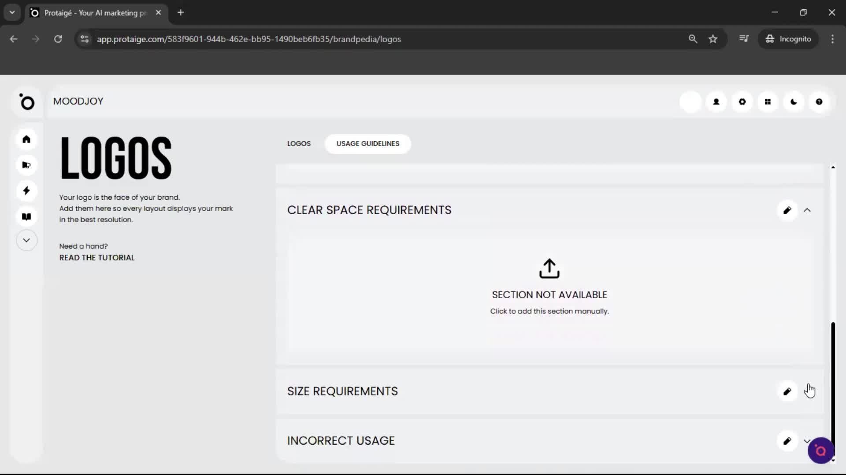
Task: Expand more sidebar items with chevron
Action: [x=26, y=240]
